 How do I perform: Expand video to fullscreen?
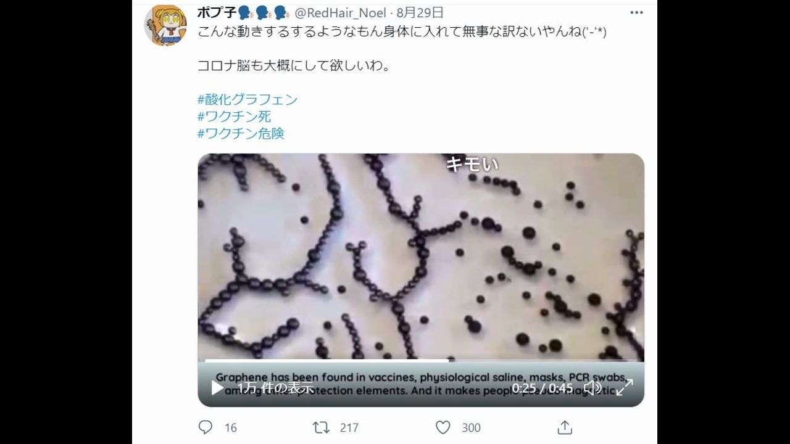pos(625,388)
